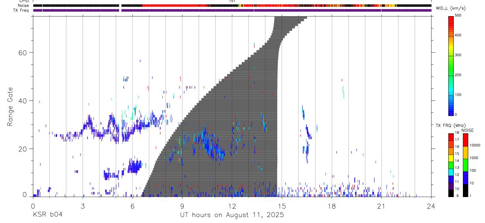Screen dimensions: 485x223
Task: Click the 100 label on width colorbar
Action: pyautogui.click(x=458, y=95)
